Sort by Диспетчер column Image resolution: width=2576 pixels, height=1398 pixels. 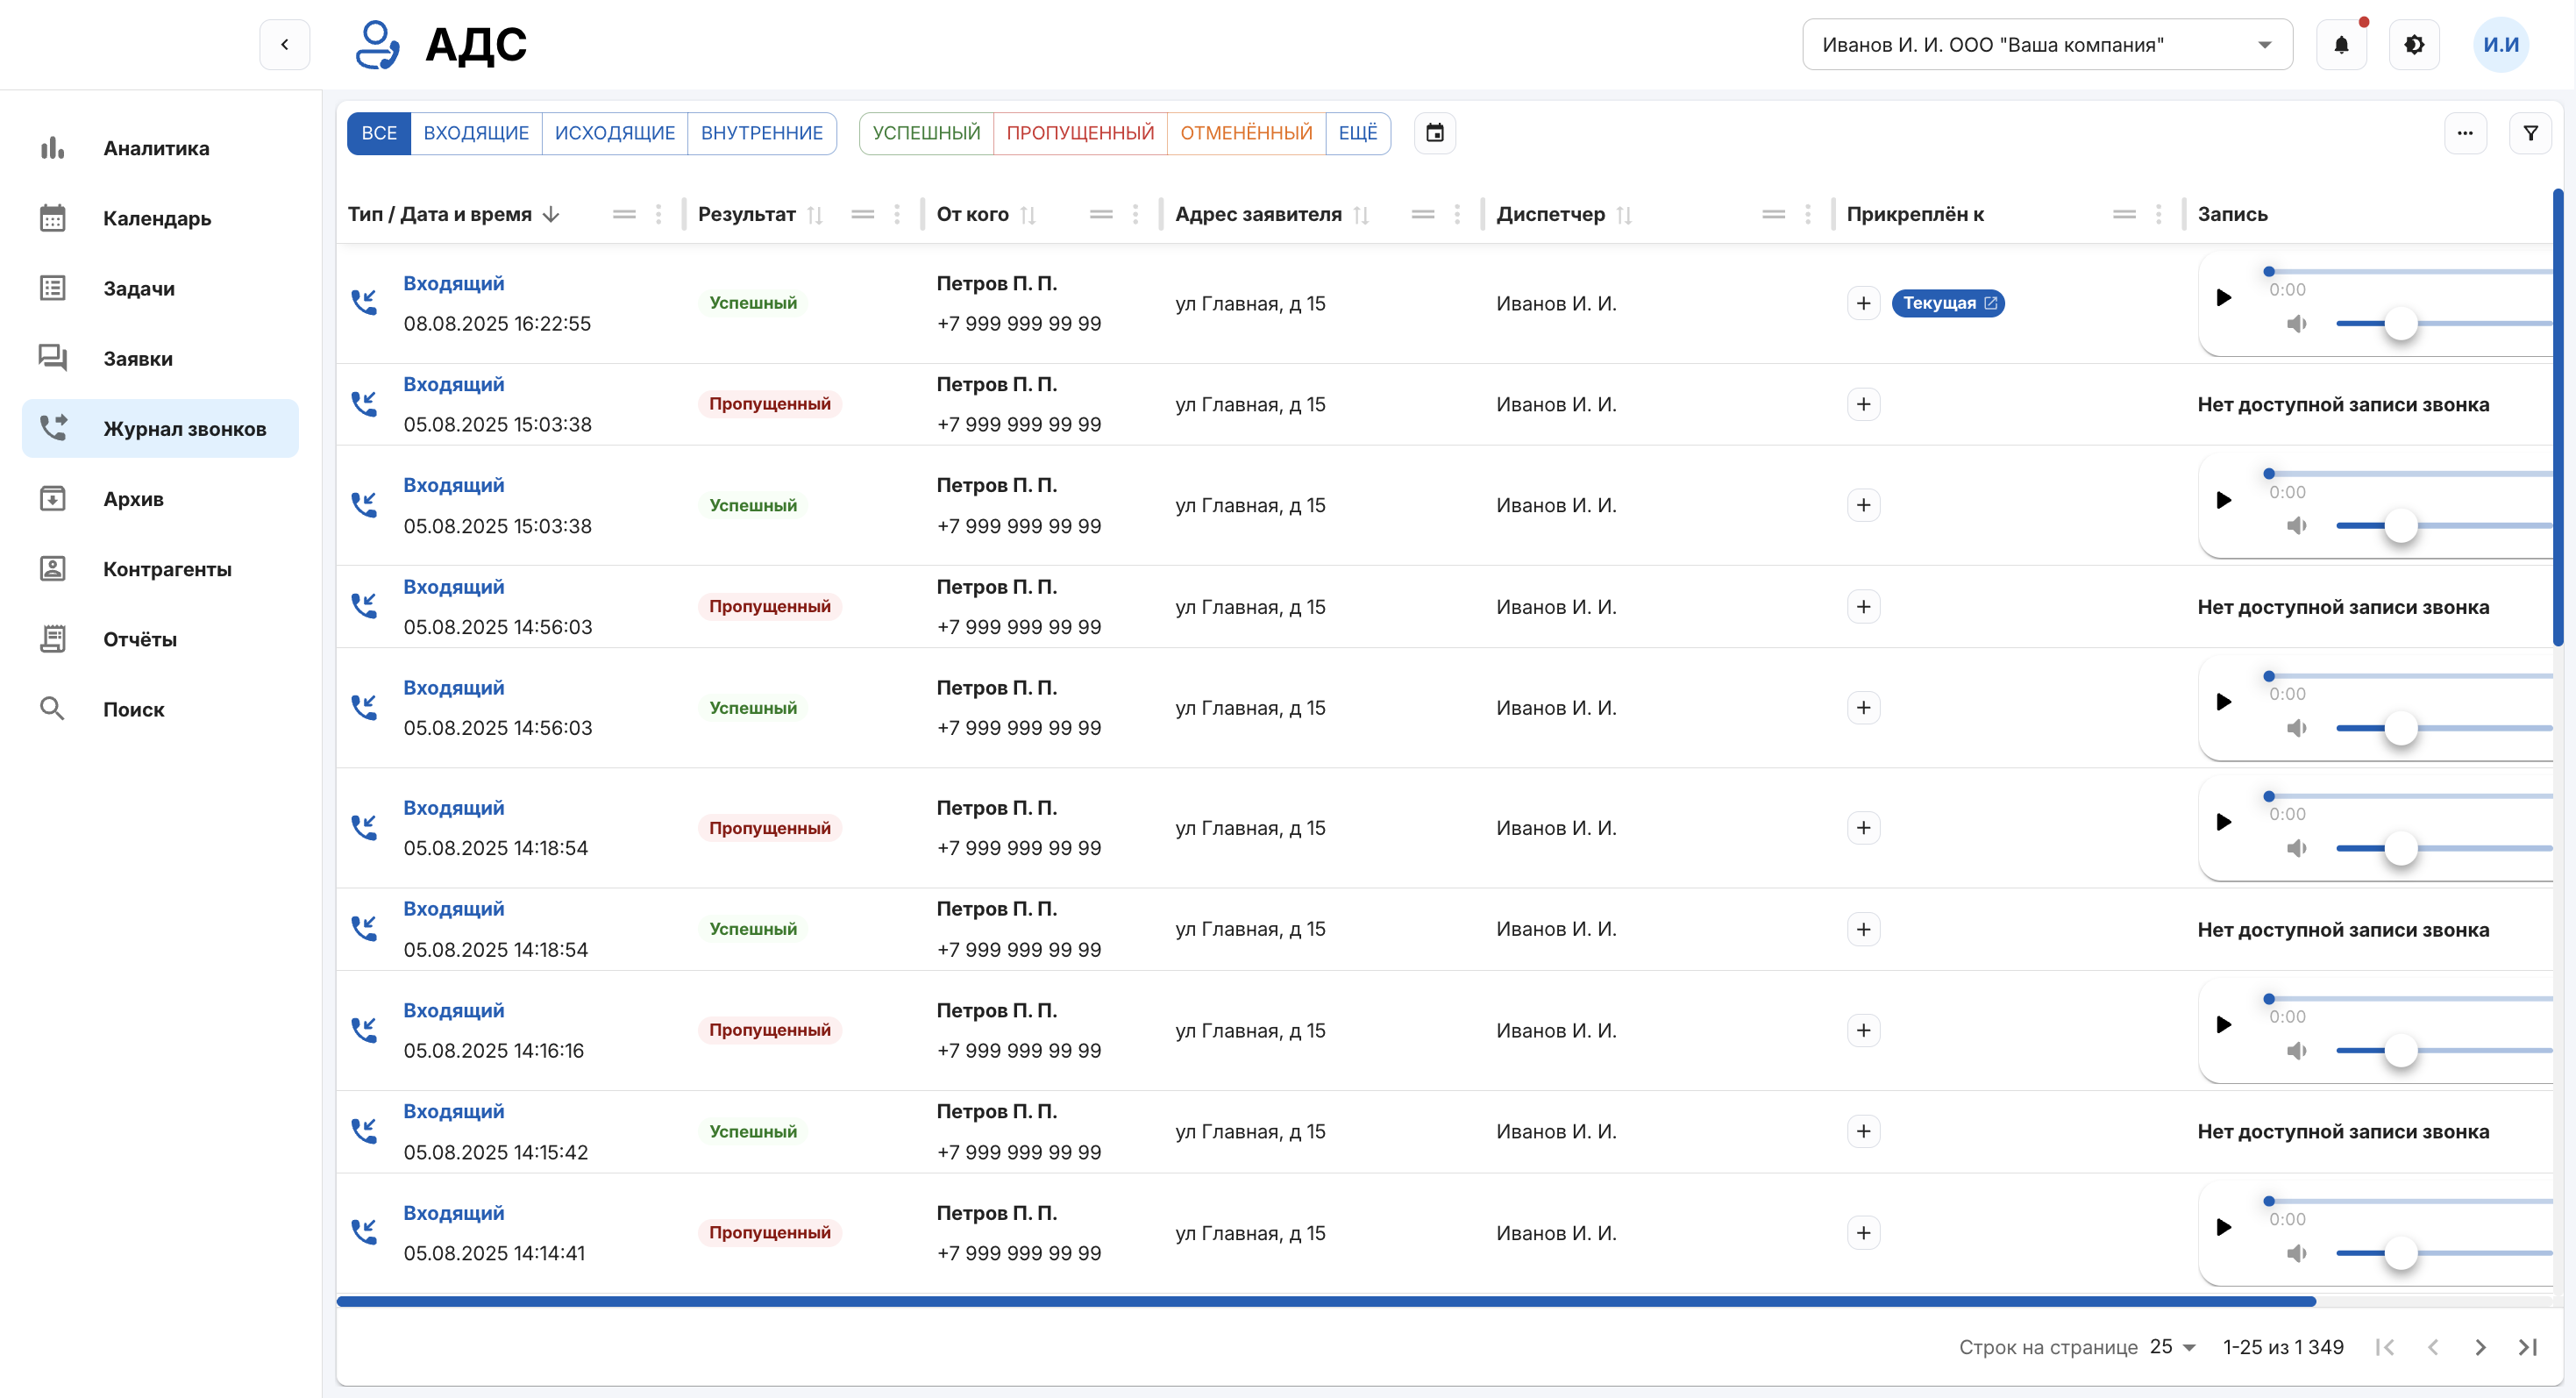tap(1624, 214)
